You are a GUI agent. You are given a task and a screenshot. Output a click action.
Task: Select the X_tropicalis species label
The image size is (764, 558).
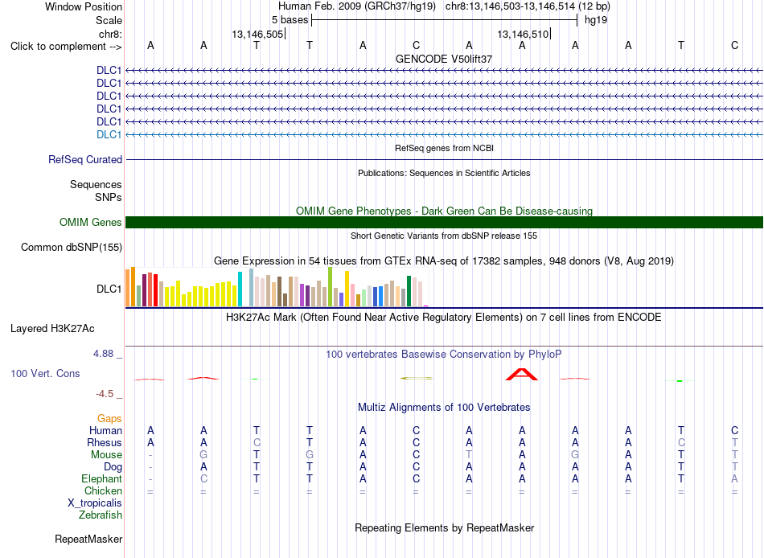(x=95, y=503)
